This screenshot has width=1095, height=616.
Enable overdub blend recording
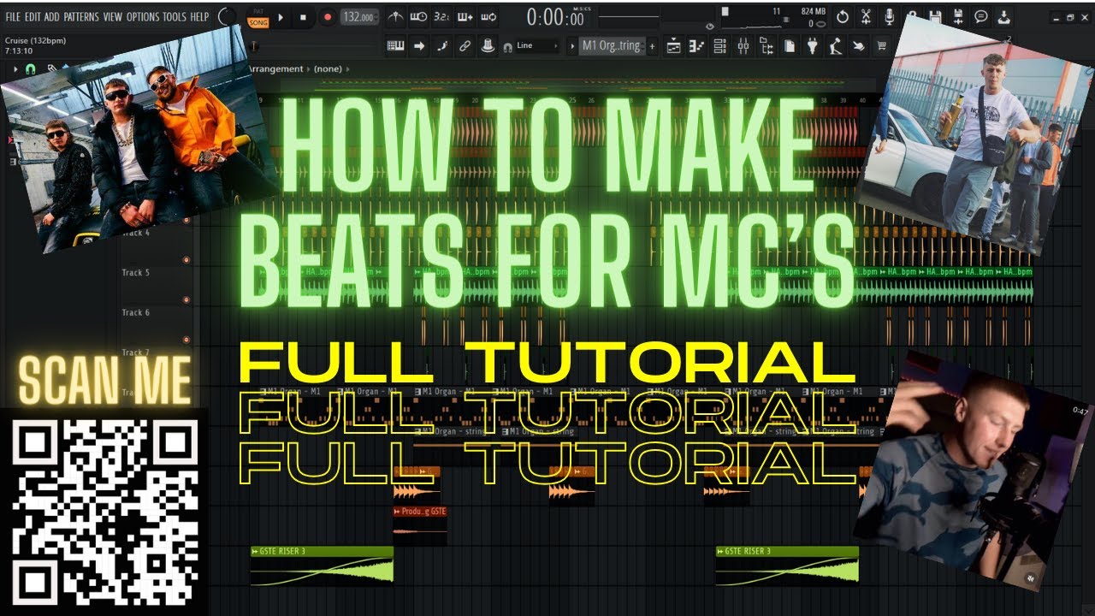click(x=465, y=16)
